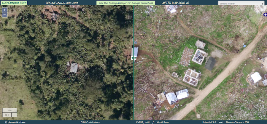This screenshot has width=267, height=124.
Task: Zoom out of the map
Action: pyautogui.click(x=4, y=14)
